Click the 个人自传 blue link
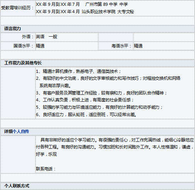 coord(21,131)
